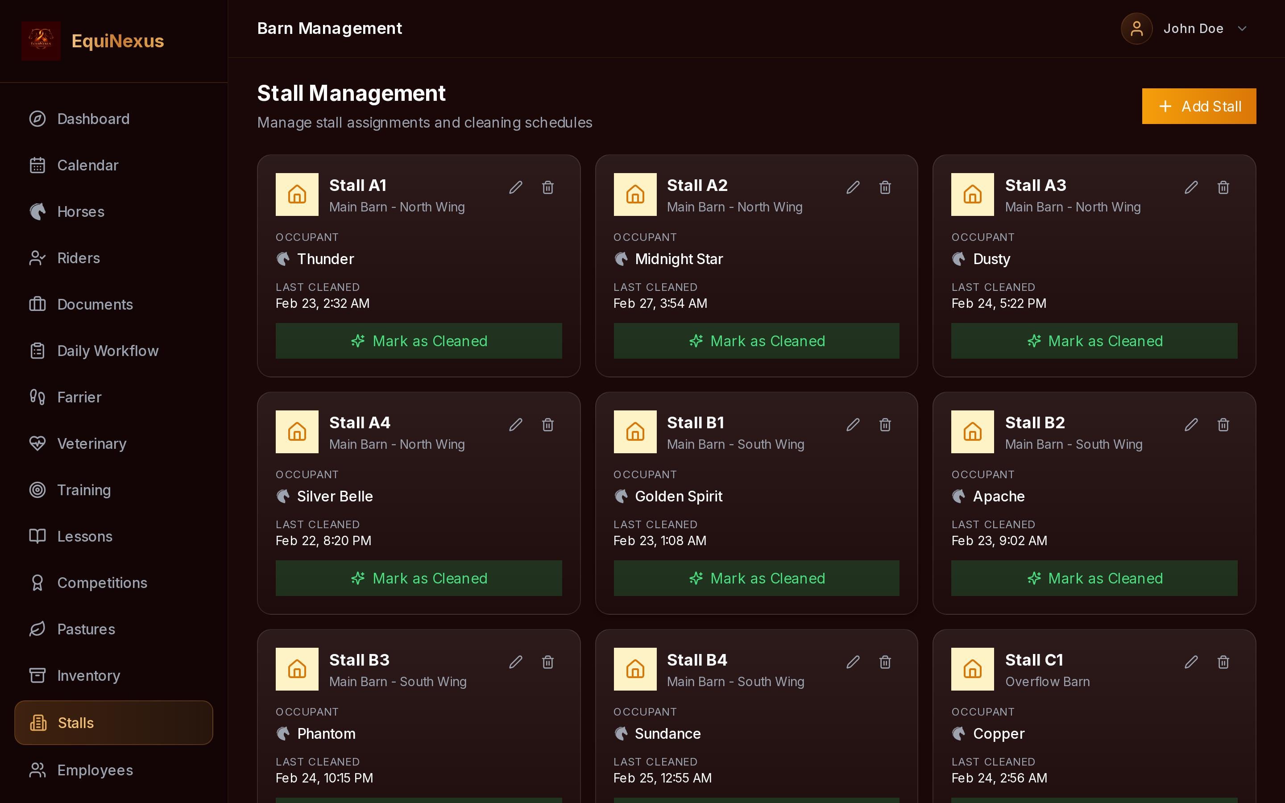Click the Add Stall button
This screenshot has width=1285, height=803.
pyautogui.click(x=1199, y=106)
